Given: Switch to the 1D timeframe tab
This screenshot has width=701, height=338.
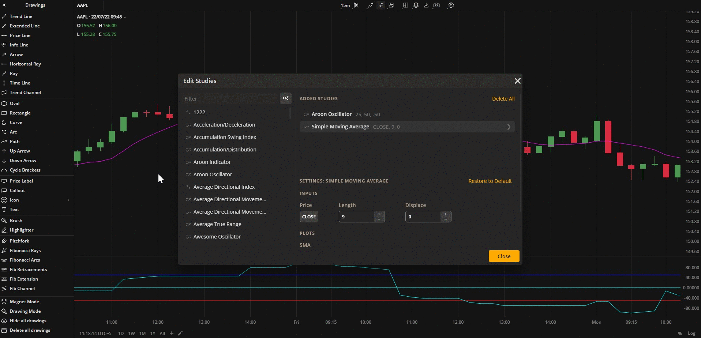Looking at the screenshot, I should (x=121, y=333).
